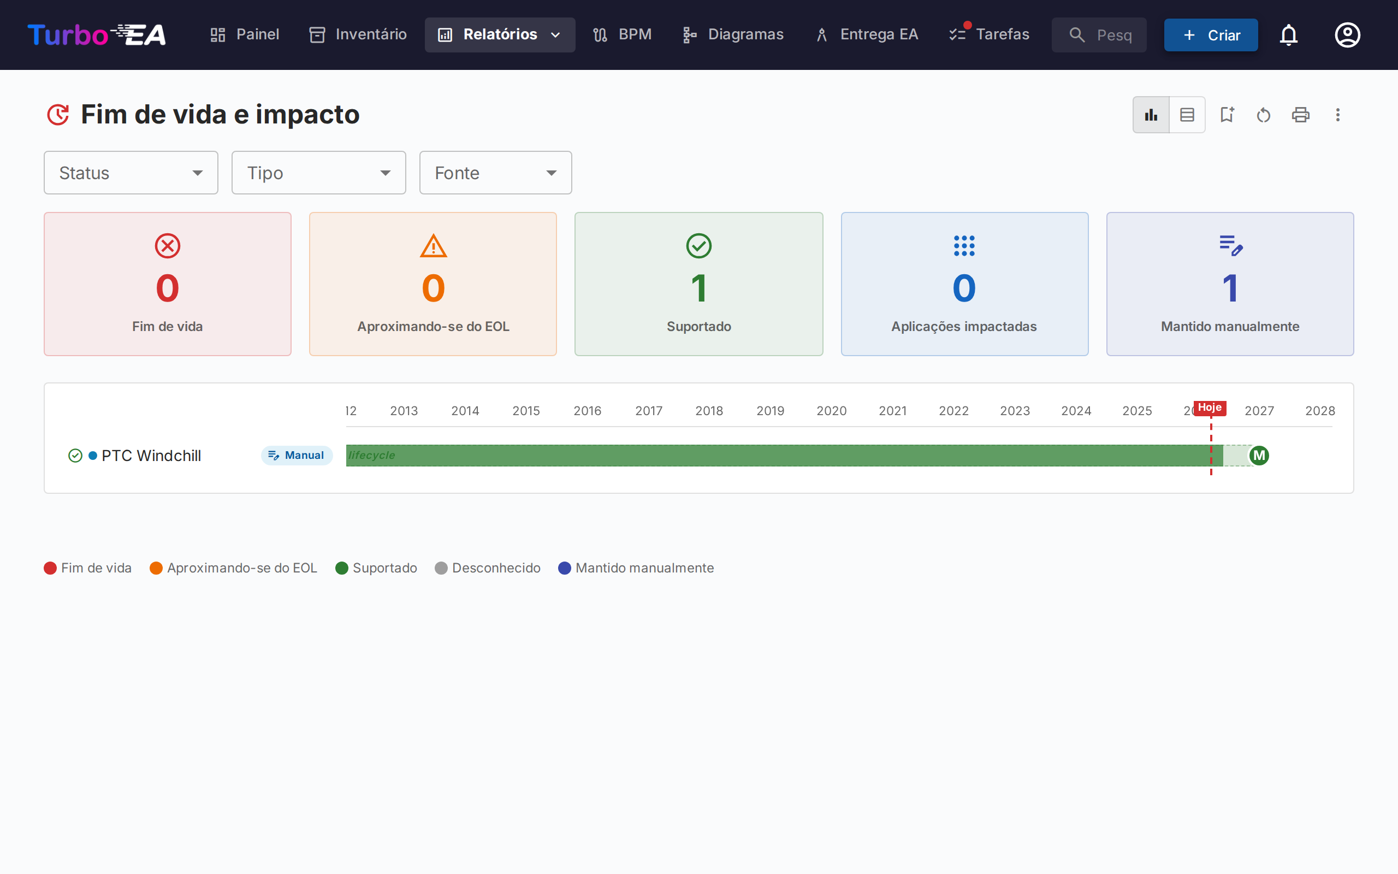
Task: Click the M milestone marker on timeline
Action: point(1259,456)
